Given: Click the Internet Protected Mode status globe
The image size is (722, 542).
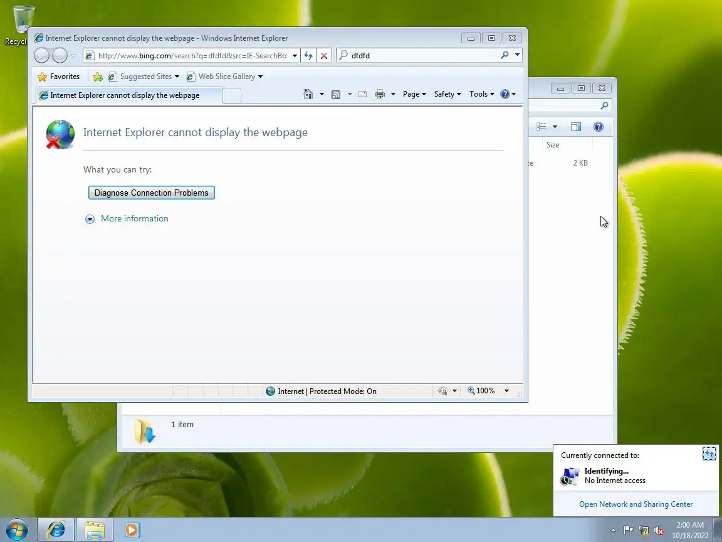Looking at the screenshot, I should coord(270,391).
